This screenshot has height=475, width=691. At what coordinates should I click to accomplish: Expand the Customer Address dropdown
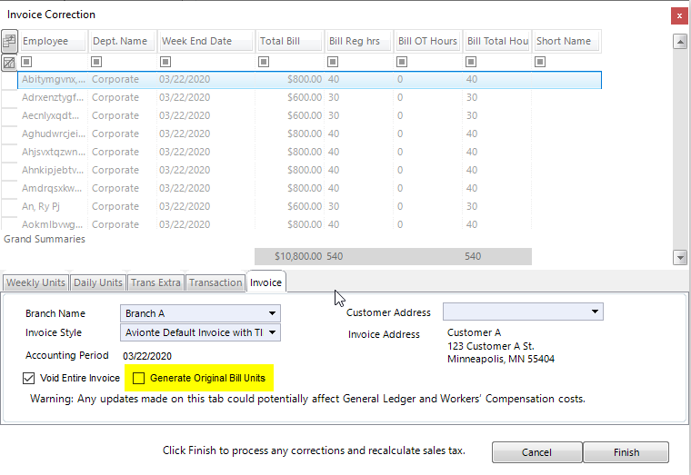tap(595, 312)
